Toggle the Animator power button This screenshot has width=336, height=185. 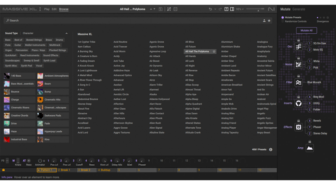pyautogui.click(x=40, y=161)
